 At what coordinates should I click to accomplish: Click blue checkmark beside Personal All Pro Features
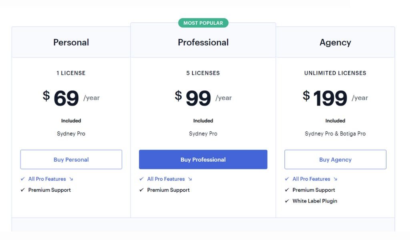click(x=23, y=179)
